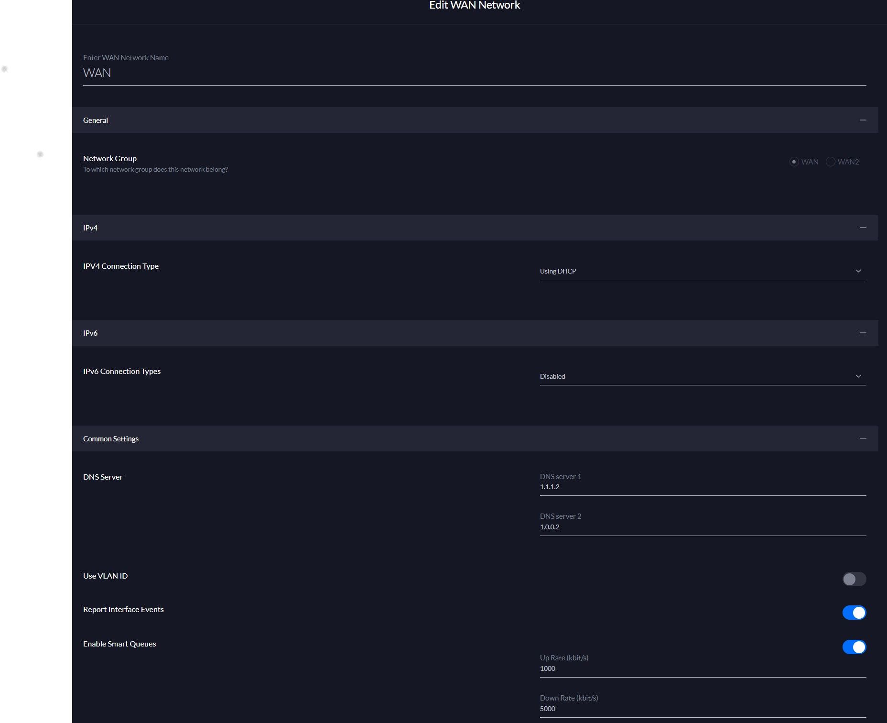Click the IPv6 section title text
The width and height of the screenshot is (887, 723).
[90, 333]
